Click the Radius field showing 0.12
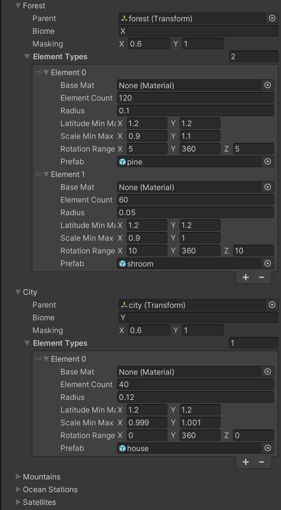Image resolution: width=281 pixels, height=510 pixels. (195, 397)
